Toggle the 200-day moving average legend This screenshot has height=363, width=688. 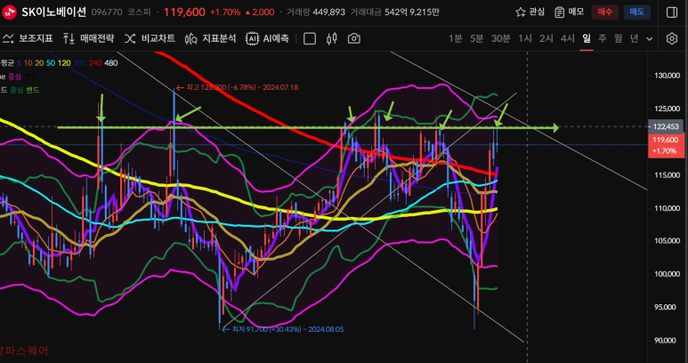coord(80,63)
